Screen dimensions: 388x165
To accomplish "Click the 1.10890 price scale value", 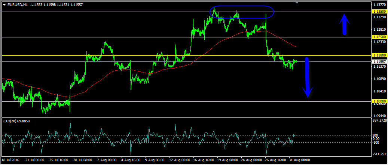I will (x=380, y=79).
